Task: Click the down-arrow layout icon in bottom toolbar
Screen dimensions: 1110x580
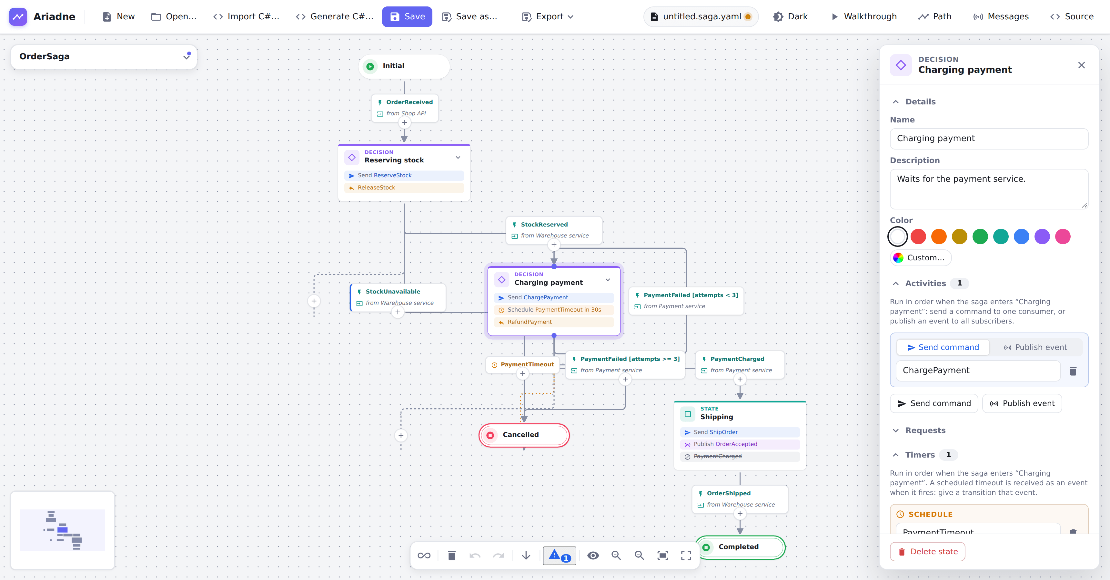Action: [526, 556]
